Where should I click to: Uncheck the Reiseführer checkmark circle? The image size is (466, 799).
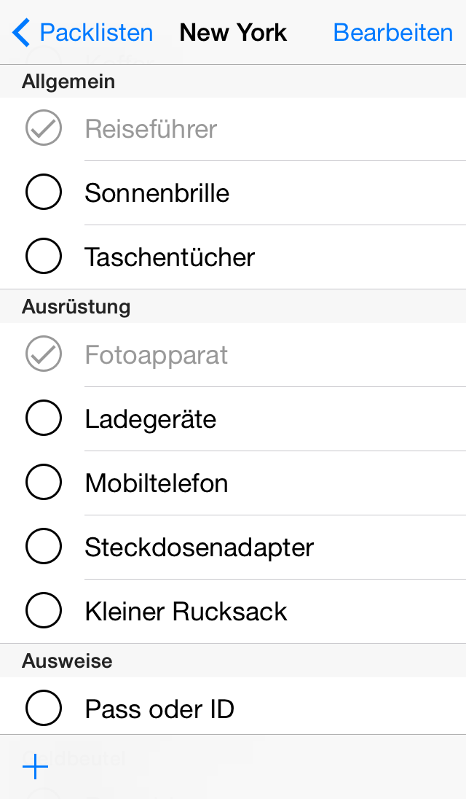44,129
